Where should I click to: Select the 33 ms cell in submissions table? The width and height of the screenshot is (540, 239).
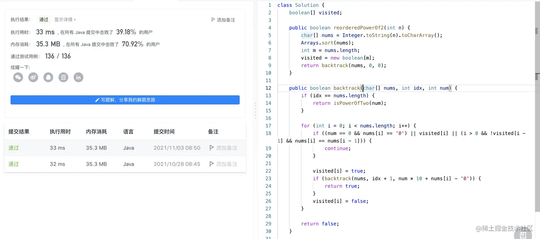tap(57, 148)
